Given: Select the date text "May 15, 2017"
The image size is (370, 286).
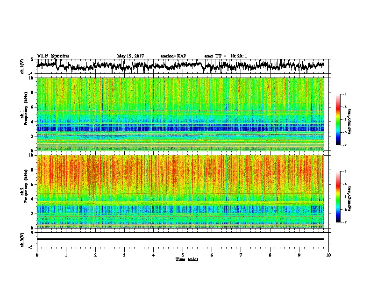Looking at the screenshot, I should pyautogui.click(x=130, y=56).
